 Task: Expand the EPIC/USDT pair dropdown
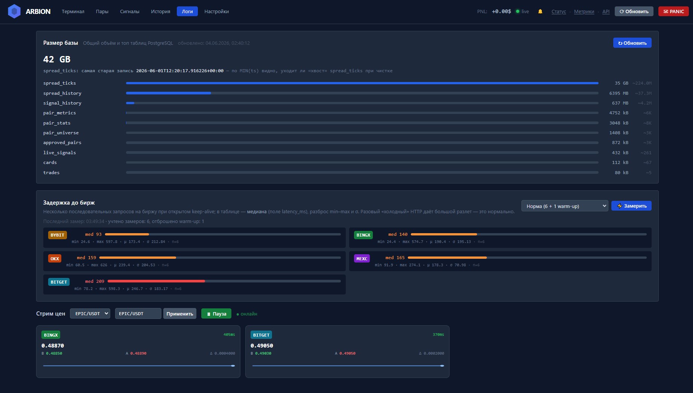pyautogui.click(x=90, y=313)
